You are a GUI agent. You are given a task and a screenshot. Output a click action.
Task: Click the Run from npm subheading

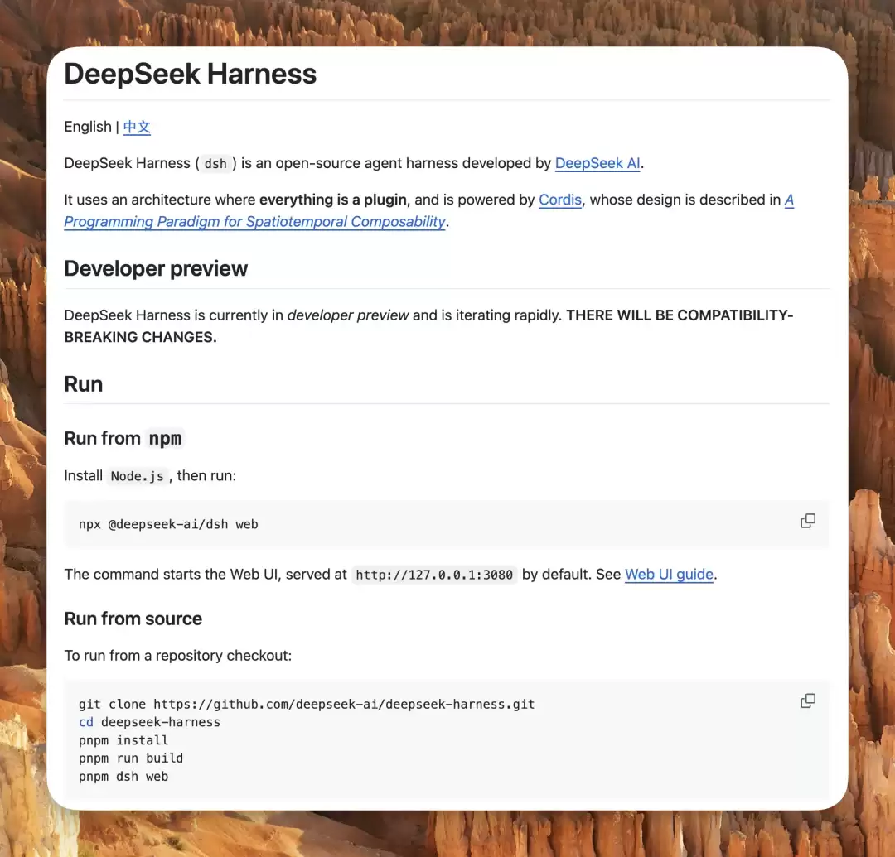click(x=123, y=438)
